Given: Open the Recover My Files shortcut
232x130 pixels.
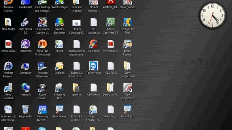Looking at the screenshot, I should tap(128, 26).
